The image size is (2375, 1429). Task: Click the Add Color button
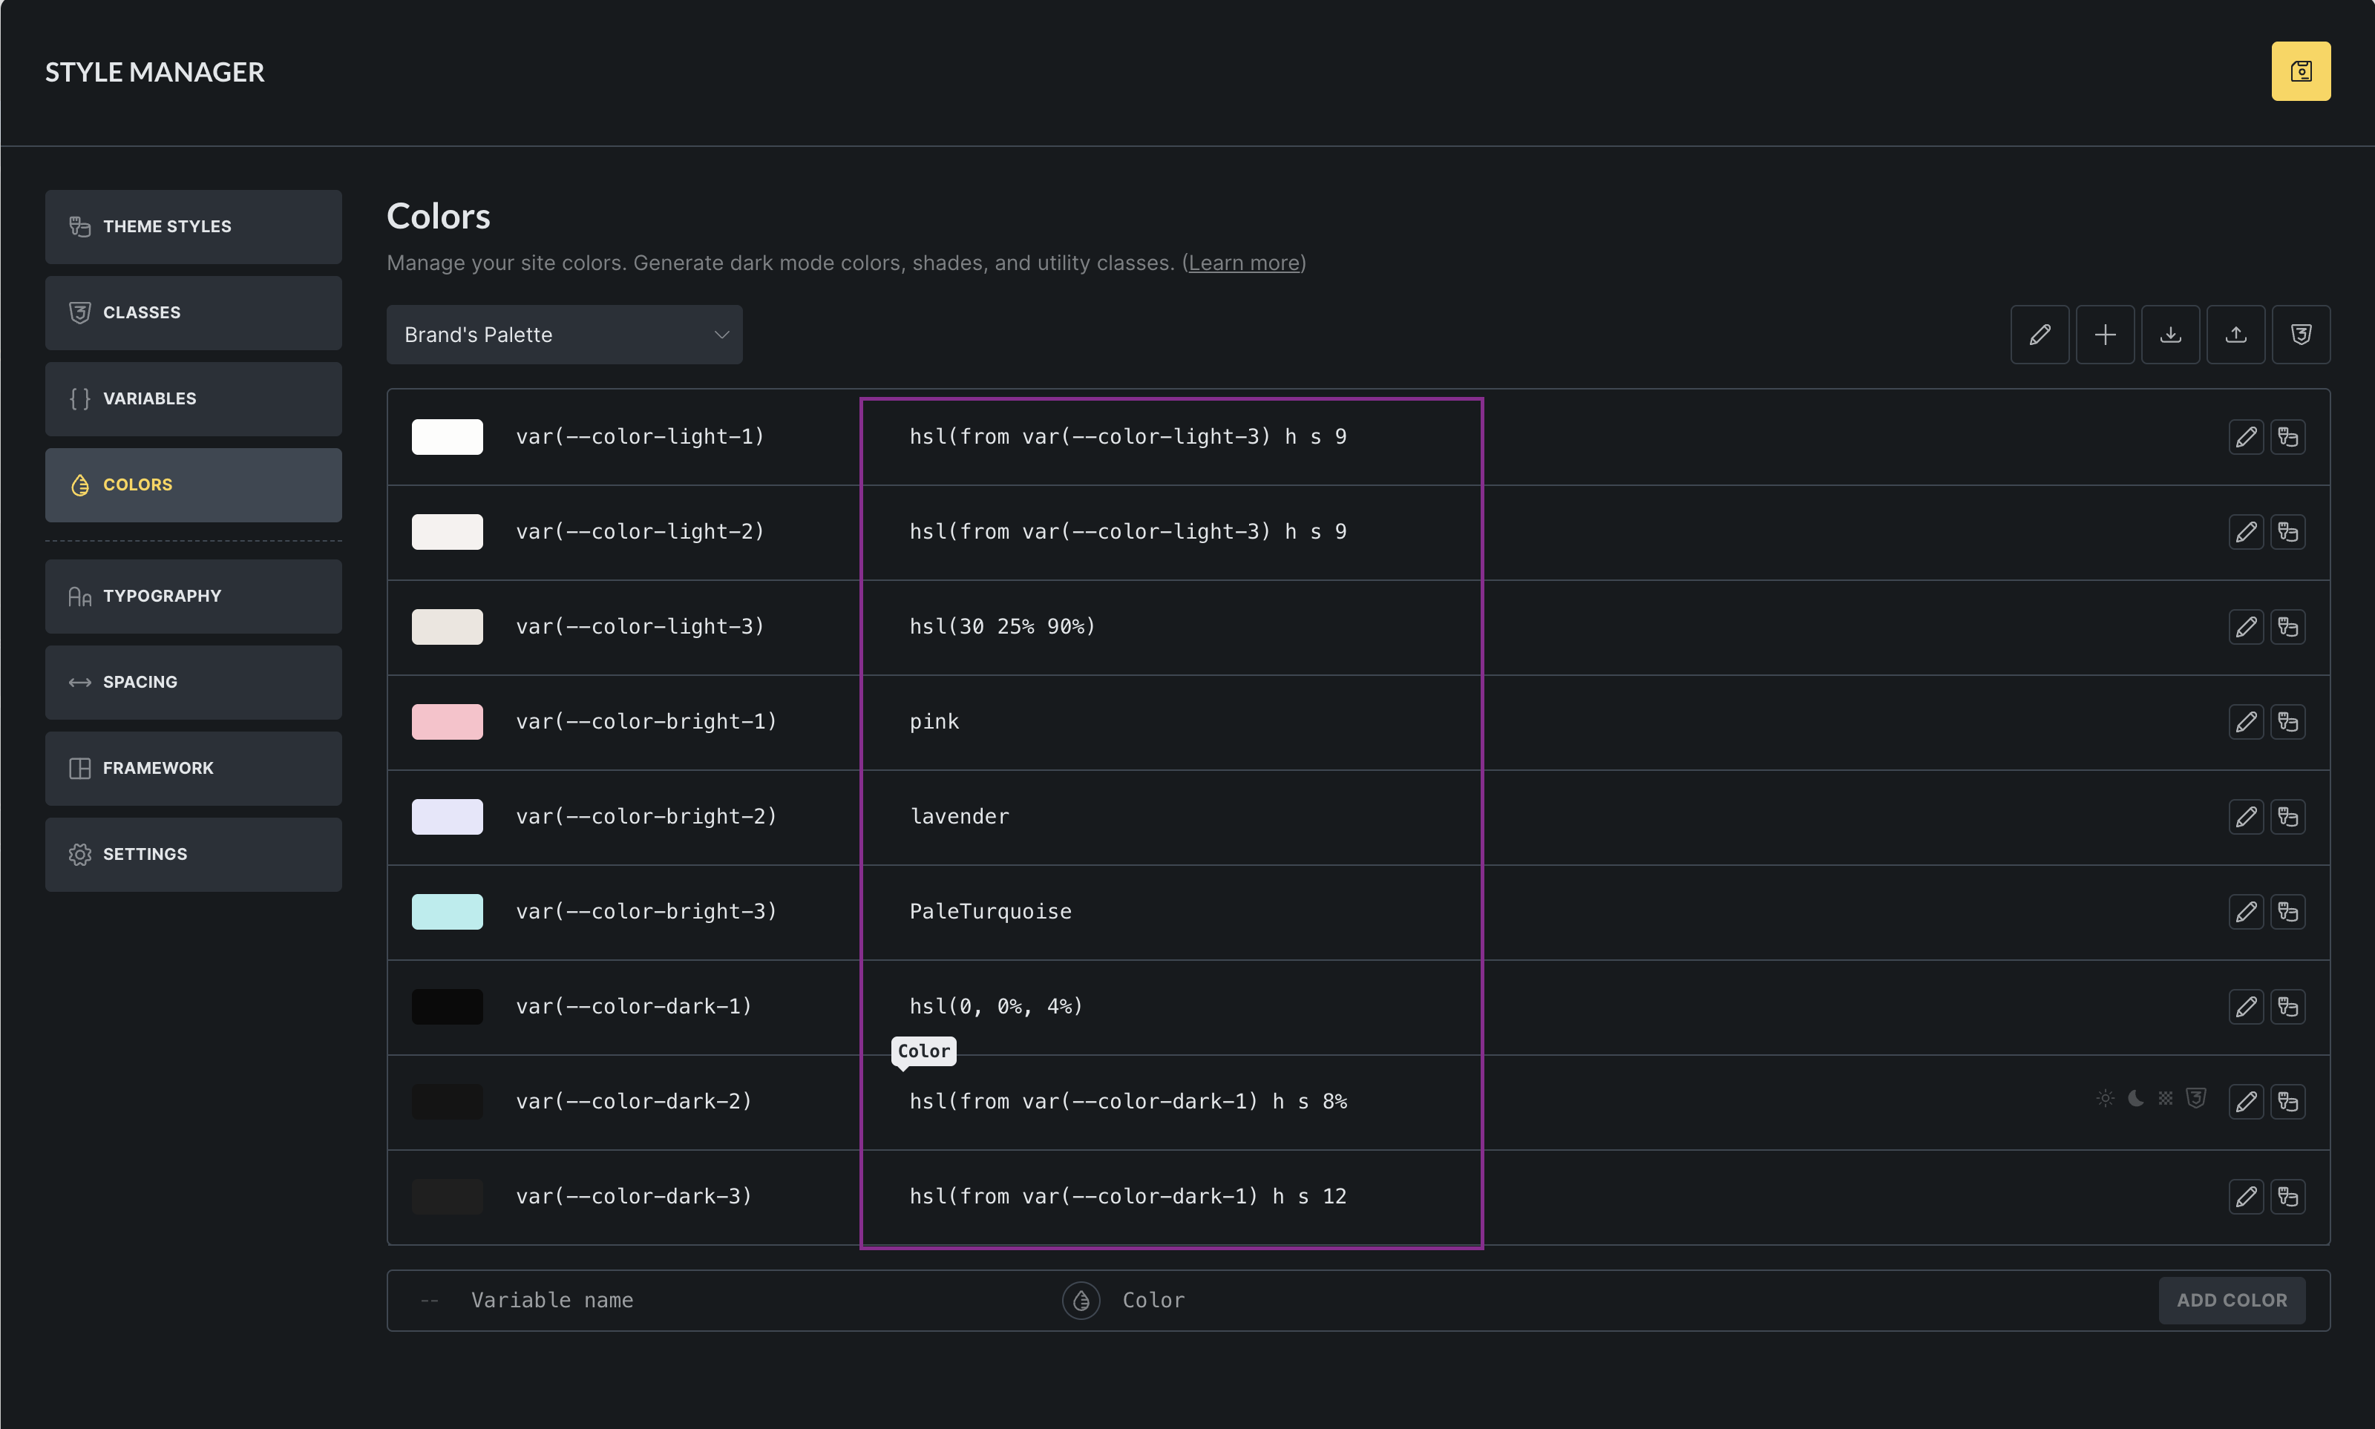(2230, 1301)
